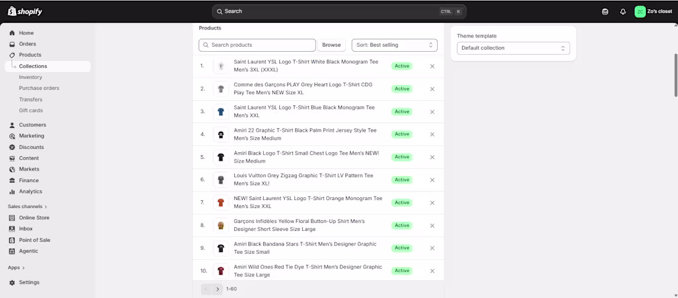Remove Saint Laurent White Black Monogram Tee
Screen dimensions: 678x298
coord(432,66)
